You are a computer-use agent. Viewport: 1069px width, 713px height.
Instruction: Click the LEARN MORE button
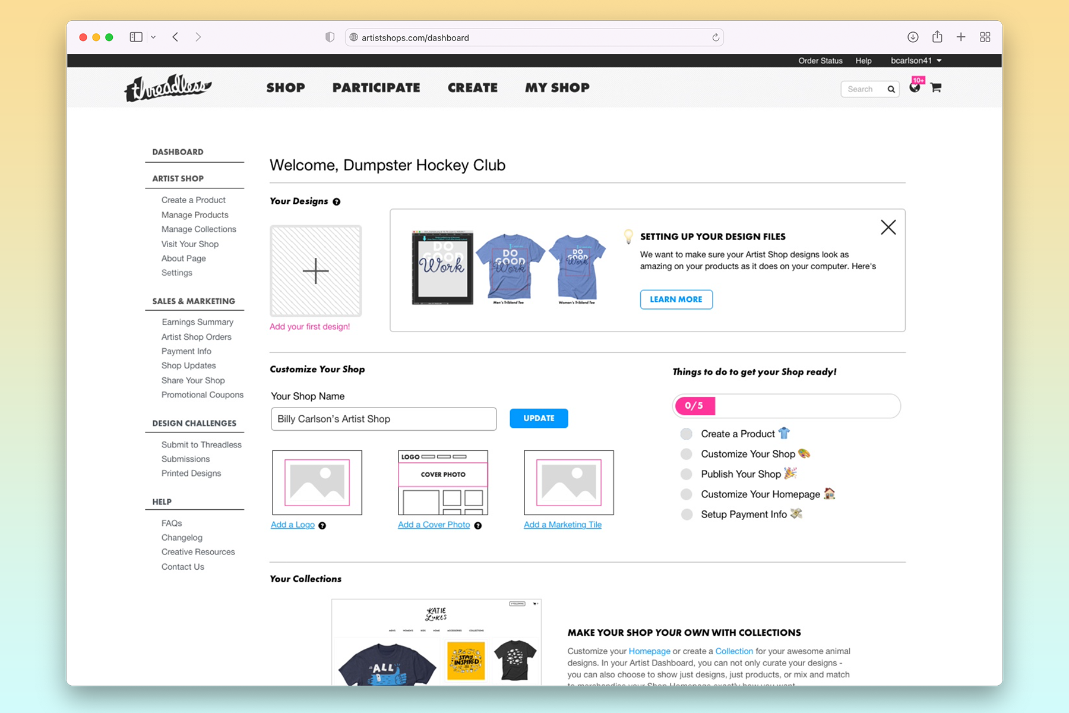pyautogui.click(x=676, y=299)
